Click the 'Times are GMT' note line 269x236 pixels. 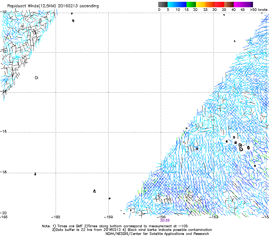coord(115,226)
